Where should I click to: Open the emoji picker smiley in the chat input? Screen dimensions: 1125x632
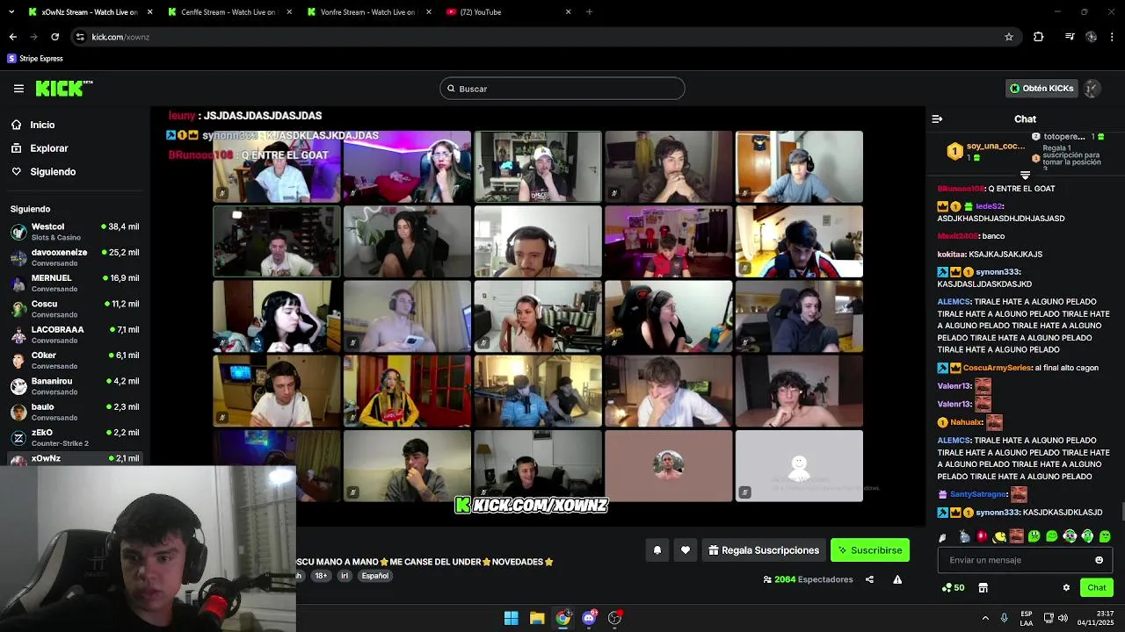tap(1099, 560)
